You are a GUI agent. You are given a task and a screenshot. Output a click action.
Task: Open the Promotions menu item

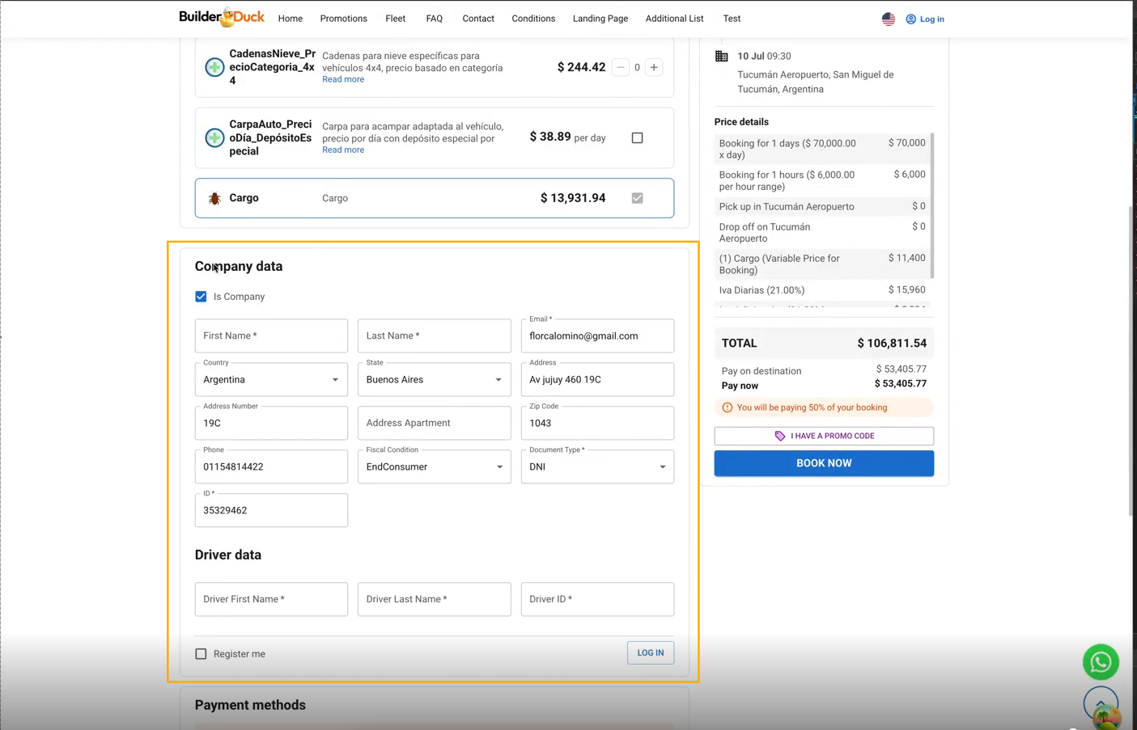tap(343, 19)
